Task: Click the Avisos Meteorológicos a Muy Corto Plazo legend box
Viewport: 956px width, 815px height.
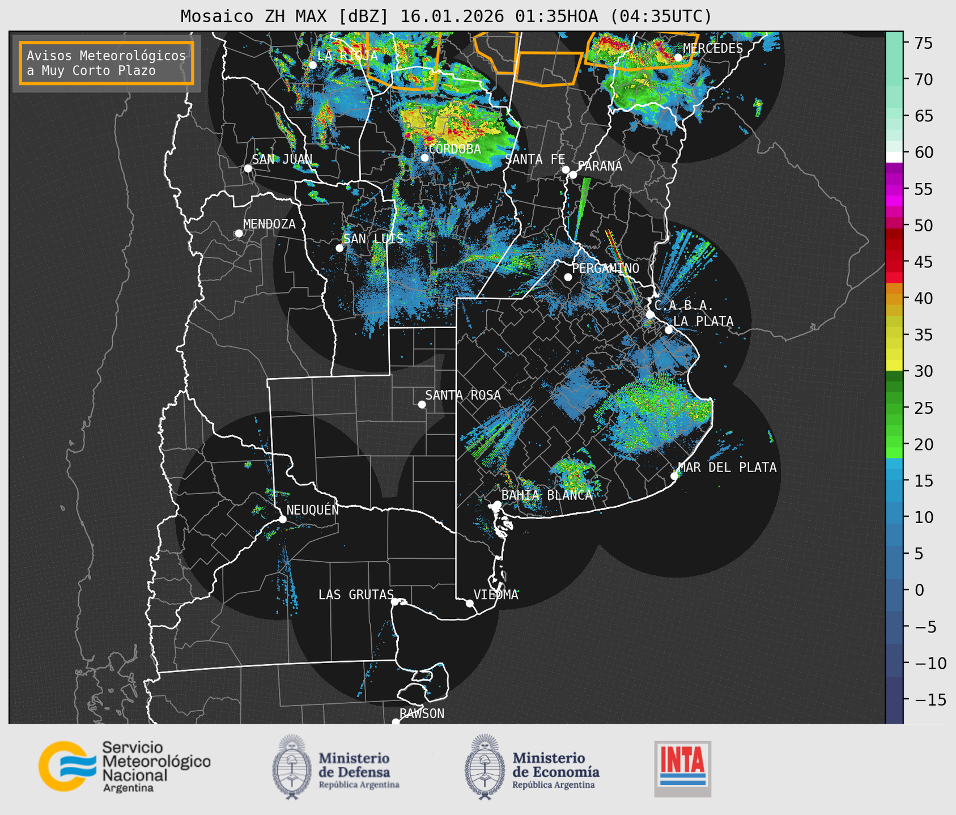Action: (107, 63)
